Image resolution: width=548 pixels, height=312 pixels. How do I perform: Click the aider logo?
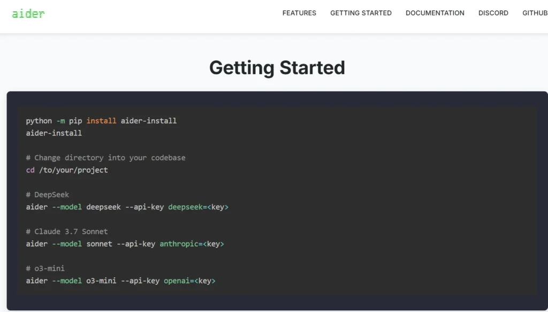click(28, 13)
